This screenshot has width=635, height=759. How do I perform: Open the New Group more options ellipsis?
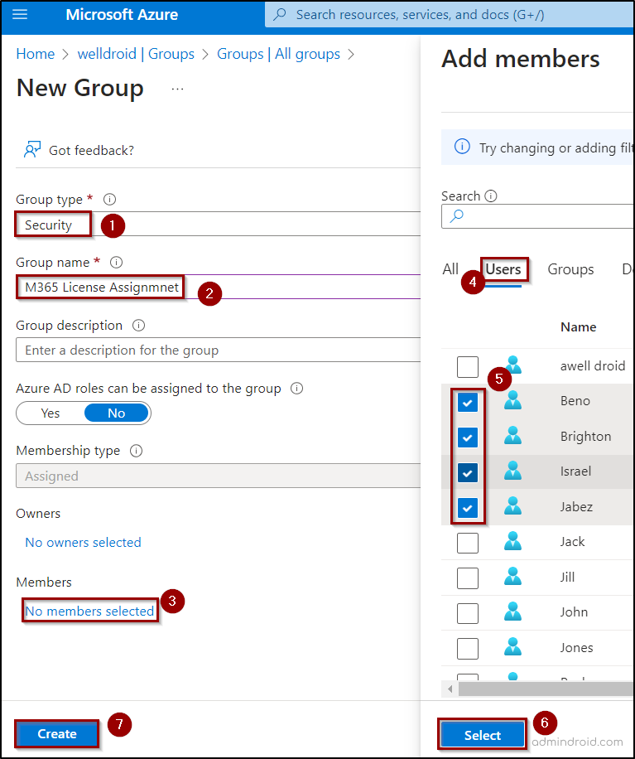[177, 89]
